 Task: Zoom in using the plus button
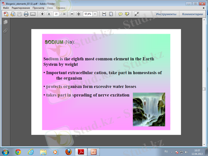point(79,14)
